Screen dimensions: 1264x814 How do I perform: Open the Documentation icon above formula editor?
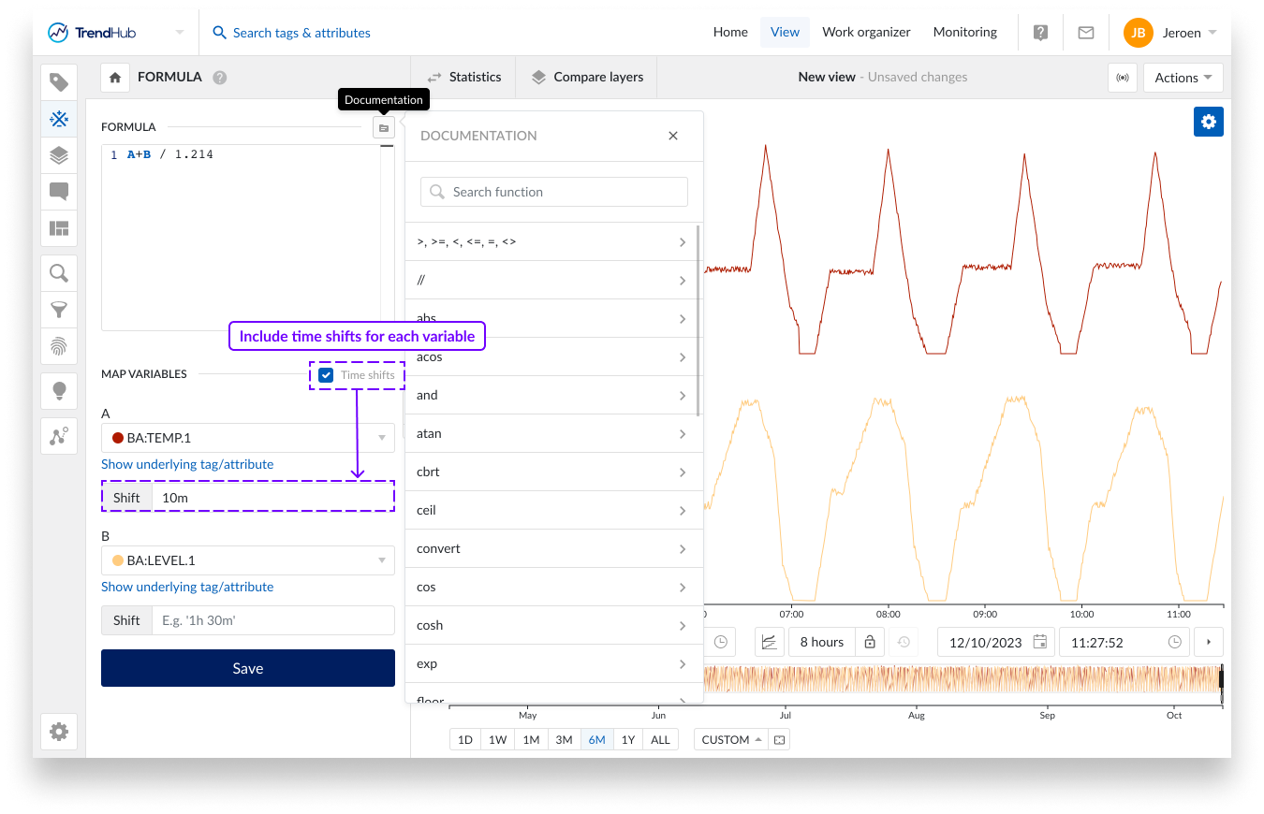pyautogui.click(x=383, y=128)
